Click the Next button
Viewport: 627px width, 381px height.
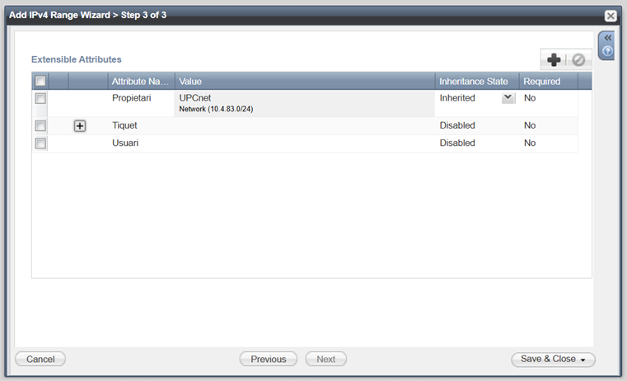point(325,360)
